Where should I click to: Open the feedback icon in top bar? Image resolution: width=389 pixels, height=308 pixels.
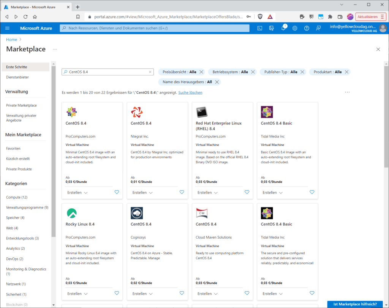point(318,28)
